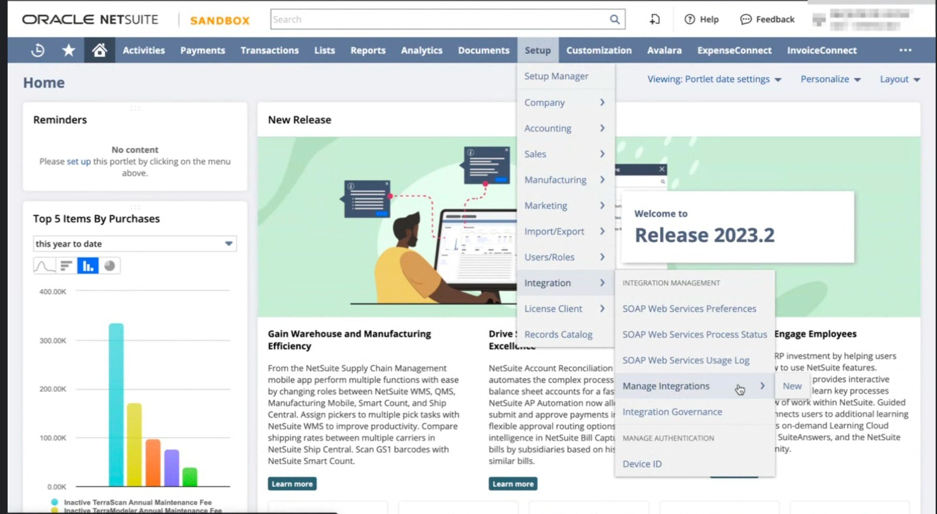Go to the Home house icon
The image size is (937, 514).
point(100,50)
